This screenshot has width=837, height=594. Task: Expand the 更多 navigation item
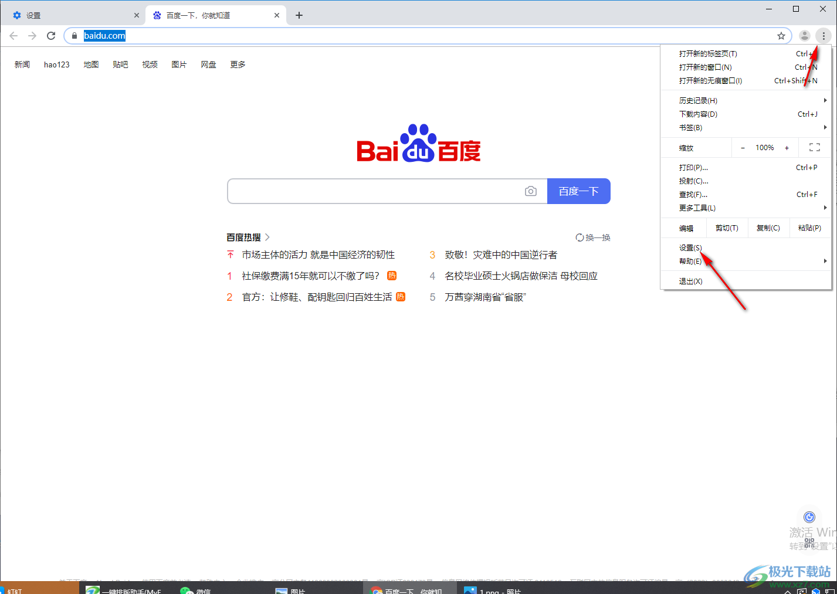coord(238,65)
